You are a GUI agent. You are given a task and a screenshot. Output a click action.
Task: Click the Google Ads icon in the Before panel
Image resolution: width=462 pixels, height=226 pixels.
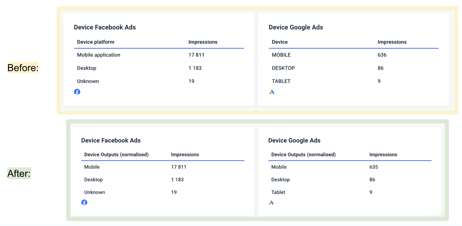coord(272,92)
